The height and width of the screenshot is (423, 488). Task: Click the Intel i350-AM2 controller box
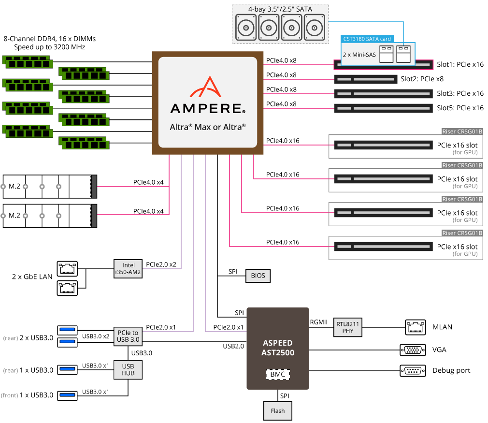tap(128, 268)
